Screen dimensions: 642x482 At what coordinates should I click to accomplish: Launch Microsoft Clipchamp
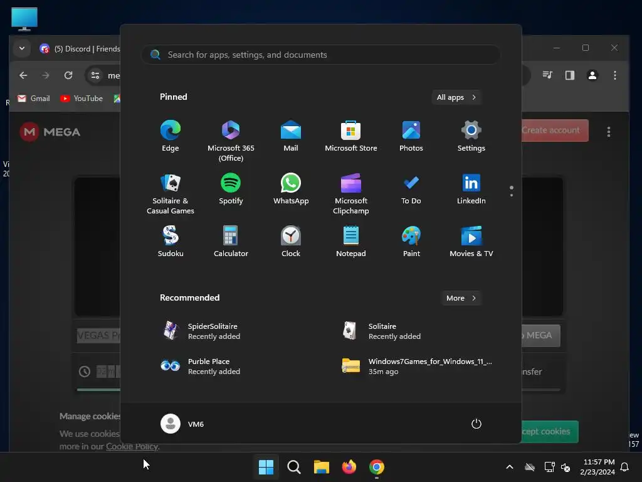tap(351, 194)
